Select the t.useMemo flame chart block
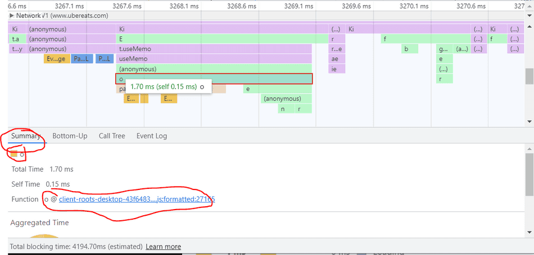This screenshot has width=534, height=255. pyautogui.click(x=214, y=49)
